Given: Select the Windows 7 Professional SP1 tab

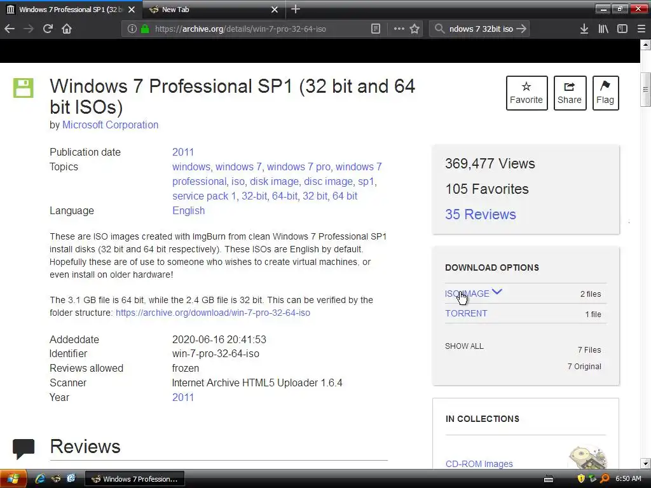Looking at the screenshot, I should click(x=71, y=10).
